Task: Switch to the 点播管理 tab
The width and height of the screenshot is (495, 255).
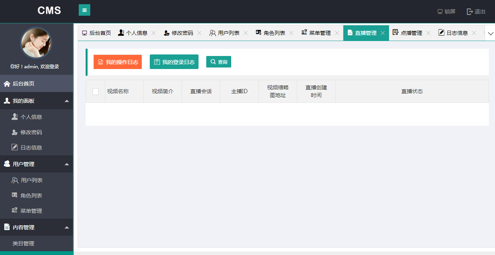Action: pos(411,33)
